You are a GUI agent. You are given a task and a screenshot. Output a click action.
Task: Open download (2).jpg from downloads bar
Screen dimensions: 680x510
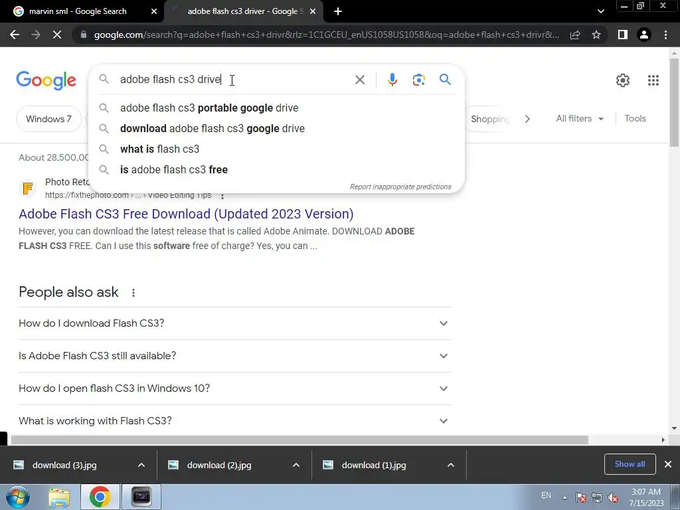coord(219,466)
